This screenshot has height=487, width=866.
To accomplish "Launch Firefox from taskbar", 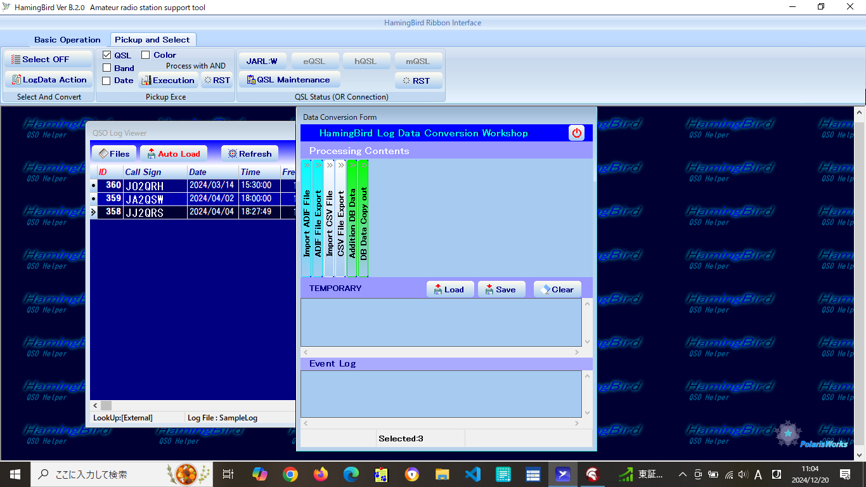I will coord(321,474).
